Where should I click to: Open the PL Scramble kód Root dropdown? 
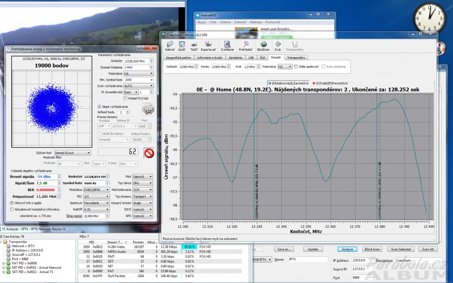tap(131, 92)
